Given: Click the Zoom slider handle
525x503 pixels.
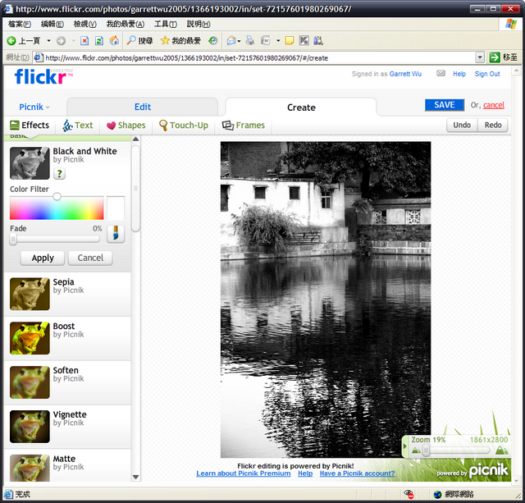Looking at the screenshot, I should pos(426,450).
